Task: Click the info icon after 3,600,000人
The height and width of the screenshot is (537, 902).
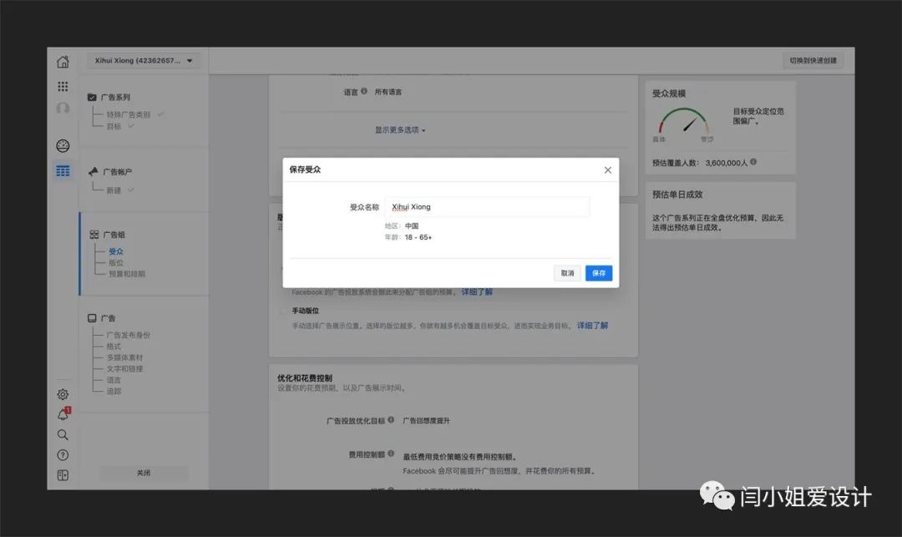Action: [753, 162]
